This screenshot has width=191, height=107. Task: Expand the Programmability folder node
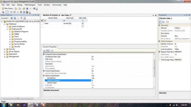click(10, 42)
